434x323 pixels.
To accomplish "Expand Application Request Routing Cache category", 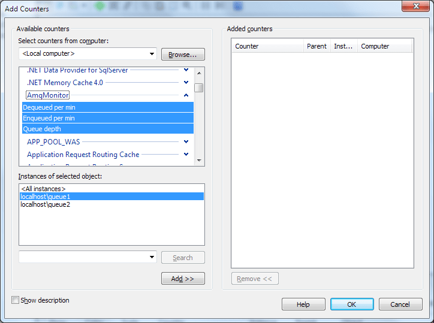I will coord(186,155).
